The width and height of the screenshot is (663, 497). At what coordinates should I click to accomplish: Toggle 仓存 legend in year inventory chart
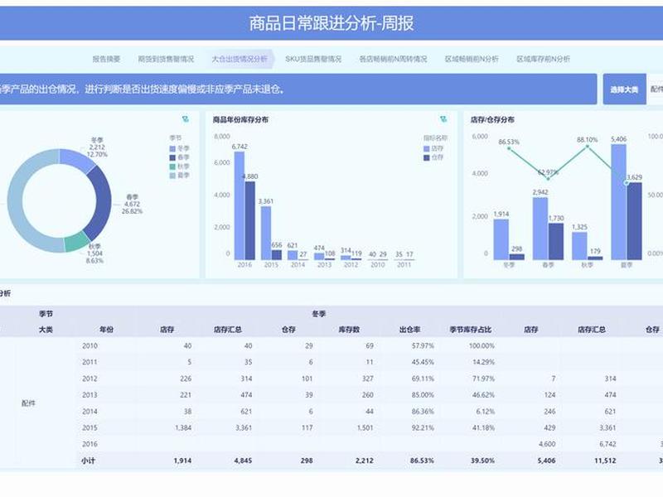coord(433,157)
